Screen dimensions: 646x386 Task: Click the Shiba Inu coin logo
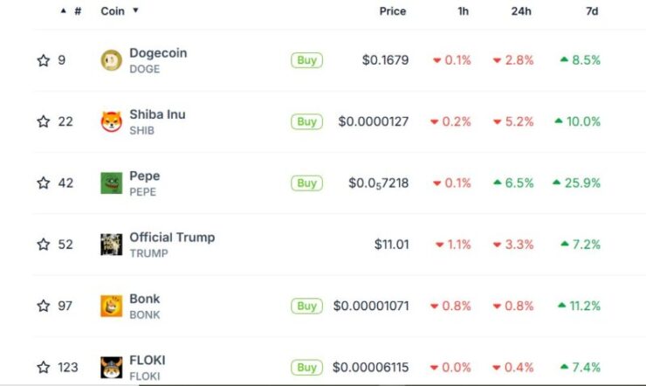111,121
